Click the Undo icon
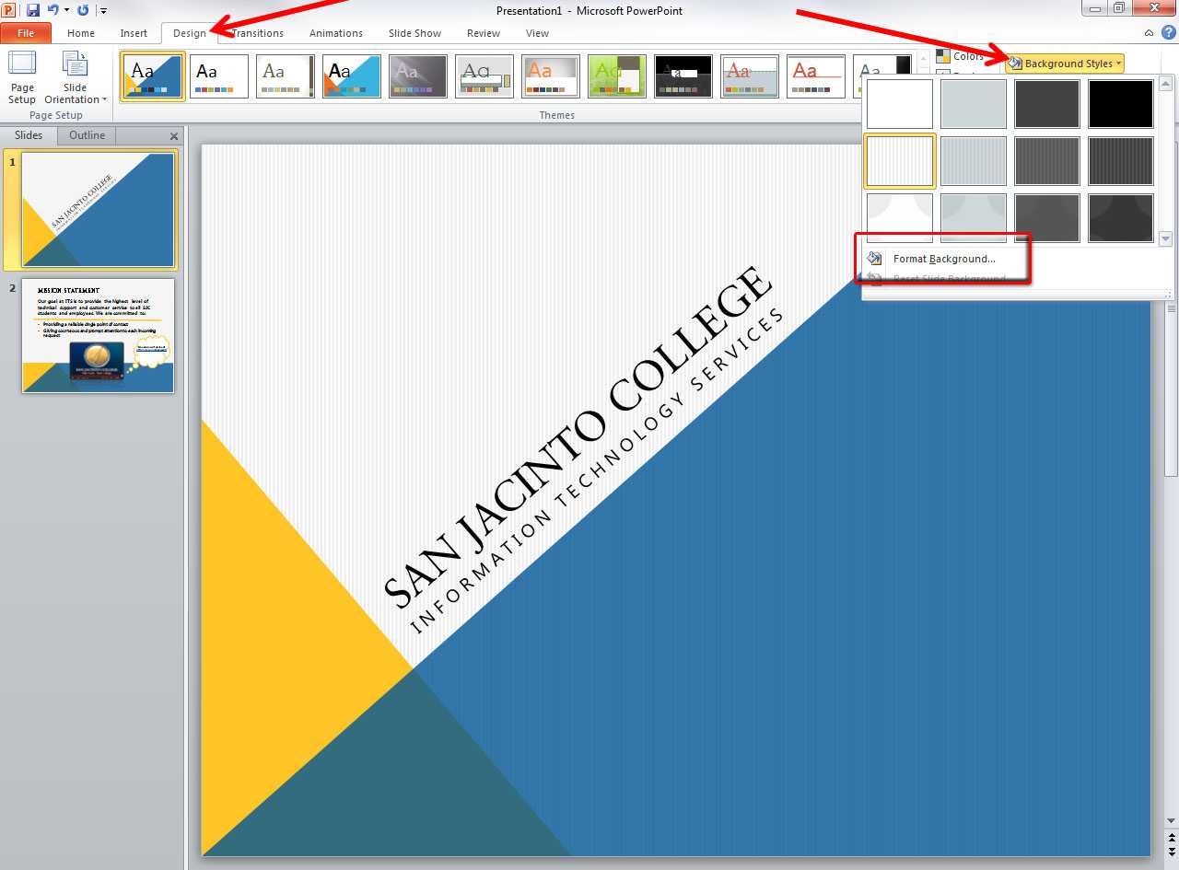This screenshot has height=870, width=1179. tap(53, 8)
